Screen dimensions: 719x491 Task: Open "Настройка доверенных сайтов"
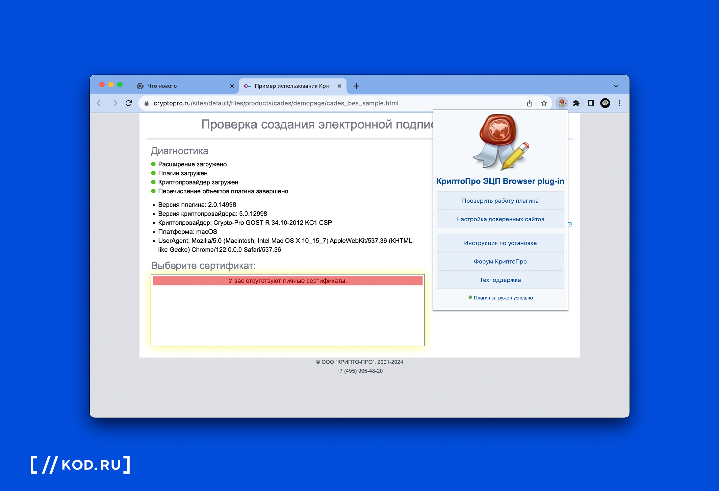click(500, 219)
